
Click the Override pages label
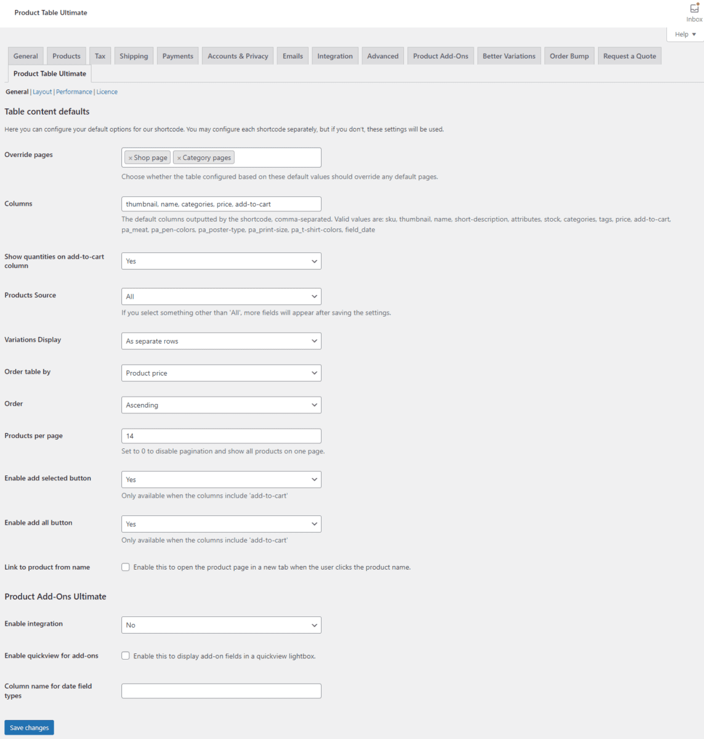29,155
